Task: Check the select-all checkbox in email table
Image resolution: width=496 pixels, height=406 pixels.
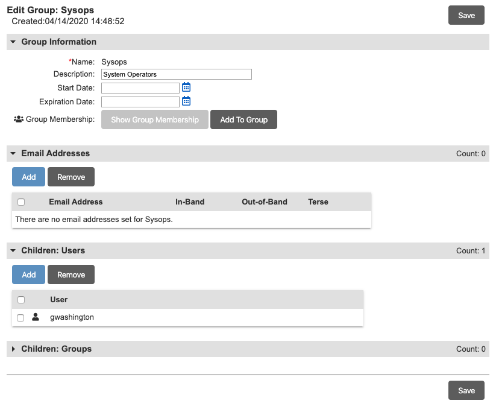Action: click(21, 201)
